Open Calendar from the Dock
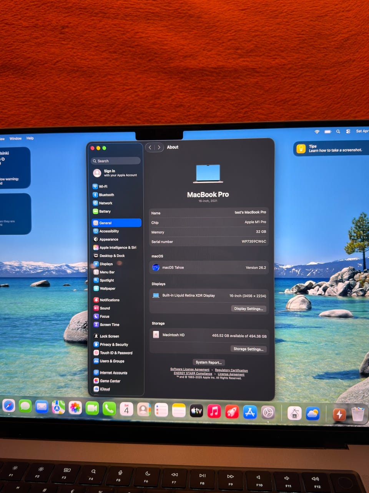Screen dimensions: 369x493 click(x=126, y=409)
